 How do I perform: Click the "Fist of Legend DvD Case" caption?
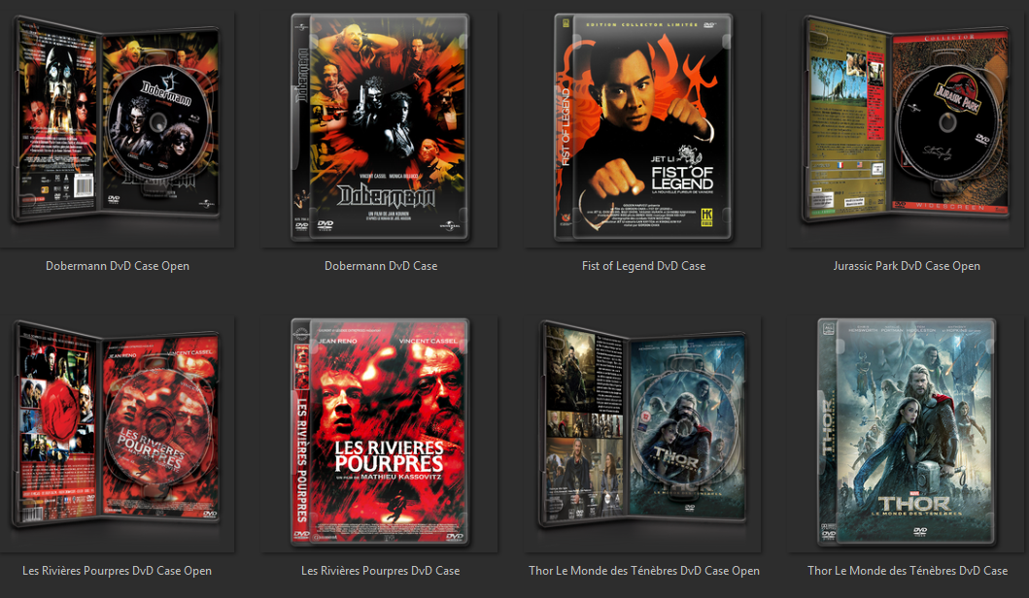pos(644,266)
